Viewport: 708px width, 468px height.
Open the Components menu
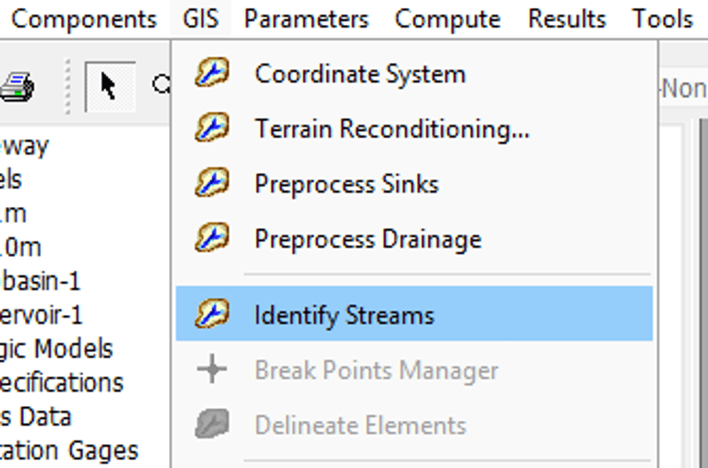[83, 19]
